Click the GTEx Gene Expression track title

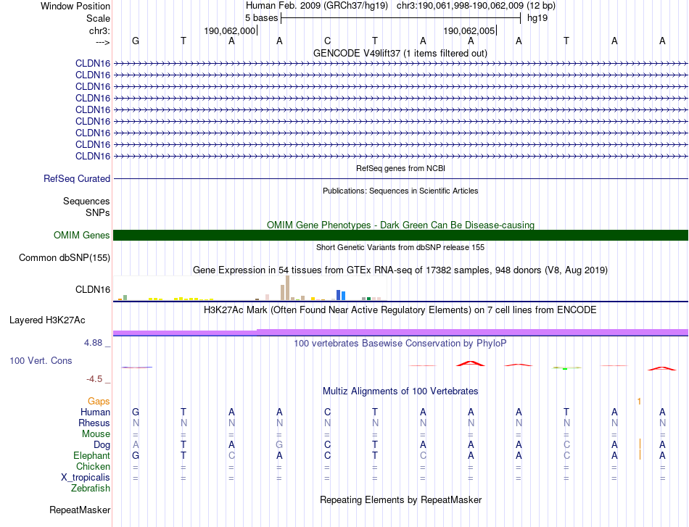(400, 270)
